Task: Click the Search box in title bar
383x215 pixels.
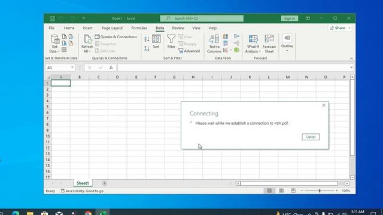Action: pos(202,19)
